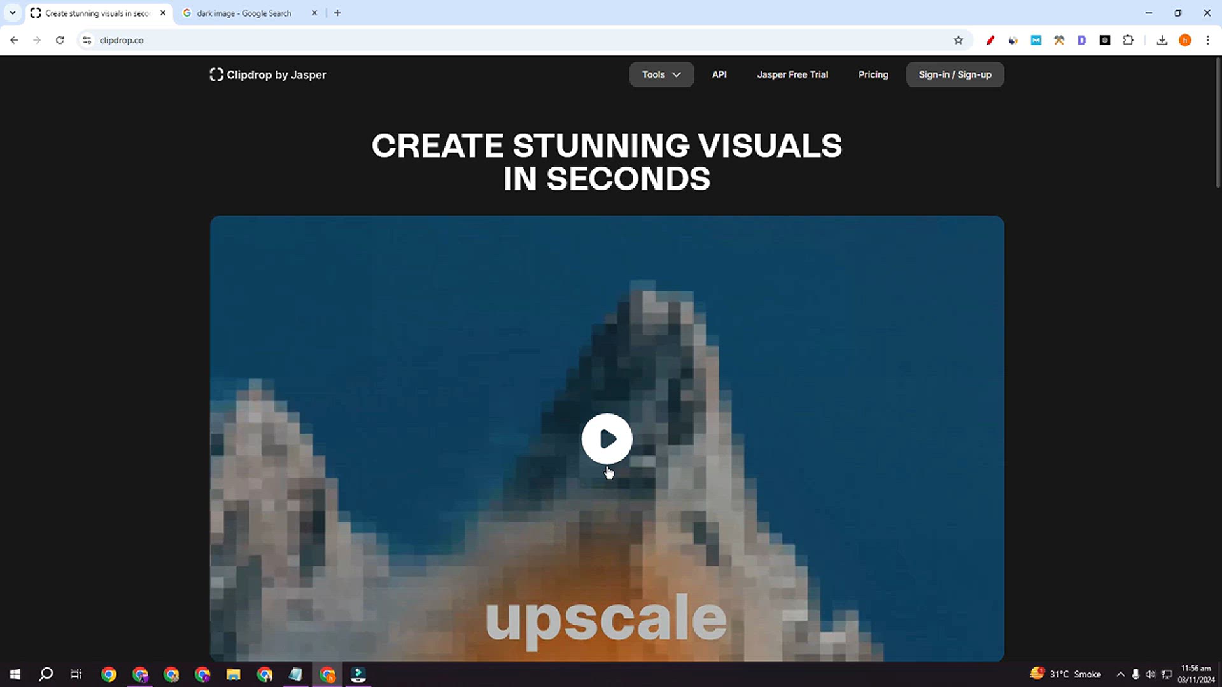The height and width of the screenshot is (687, 1222).
Task: Open File Explorer from the taskbar
Action: click(x=234, y=674)
